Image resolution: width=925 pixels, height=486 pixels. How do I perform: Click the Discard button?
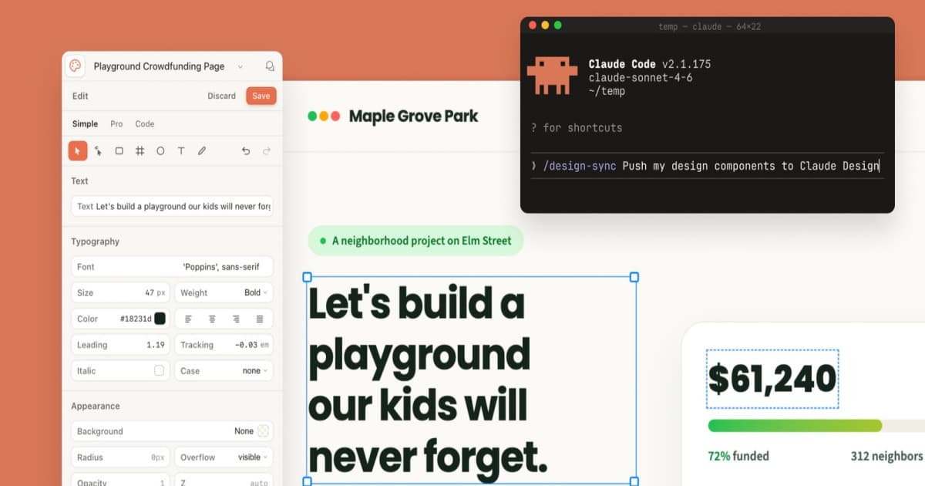point(222,96)
